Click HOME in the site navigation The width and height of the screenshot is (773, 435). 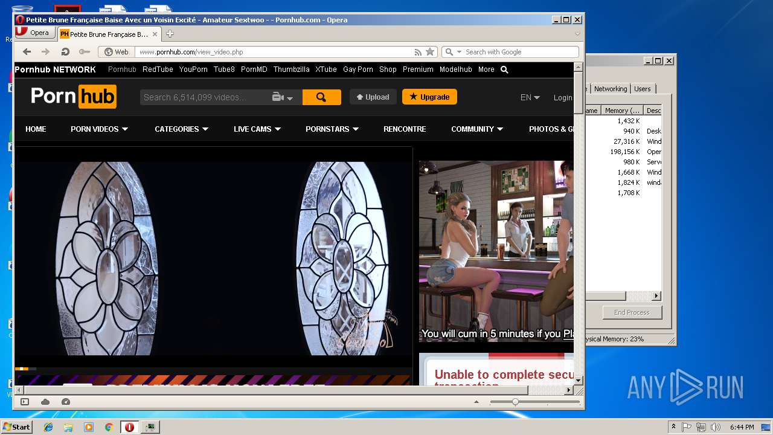pyautogui.click(x=36, y=129)
